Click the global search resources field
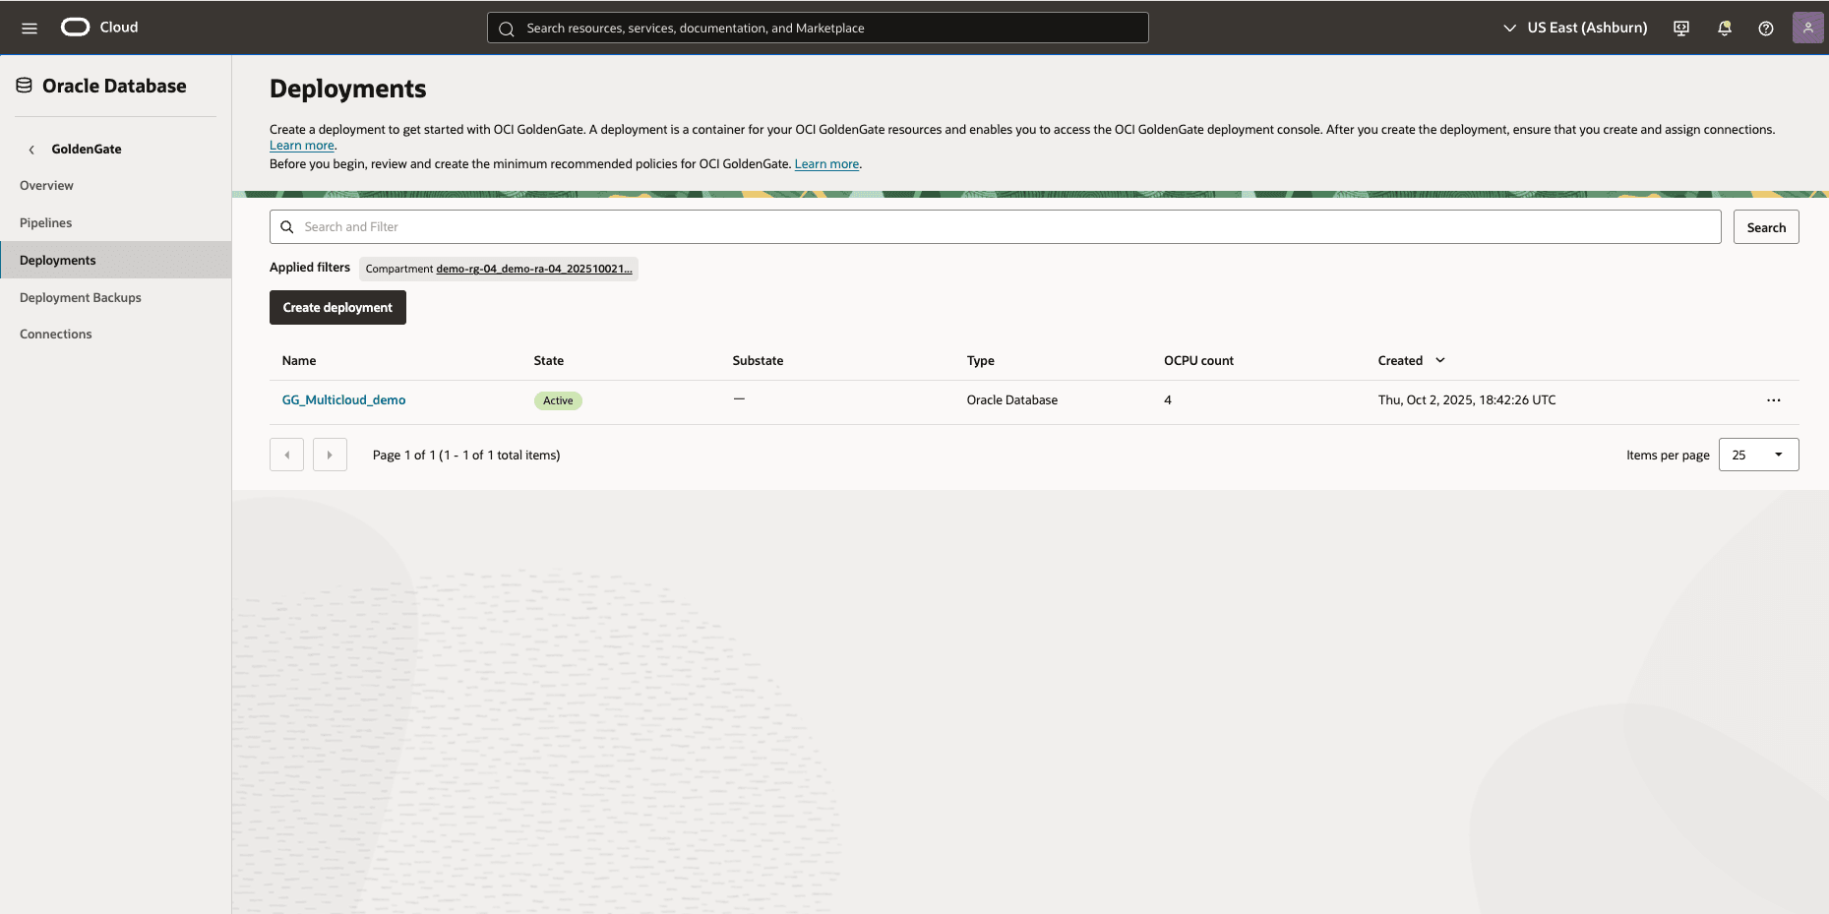The height and width of the screenshot is (914, 1829). [x=817, y=28]
